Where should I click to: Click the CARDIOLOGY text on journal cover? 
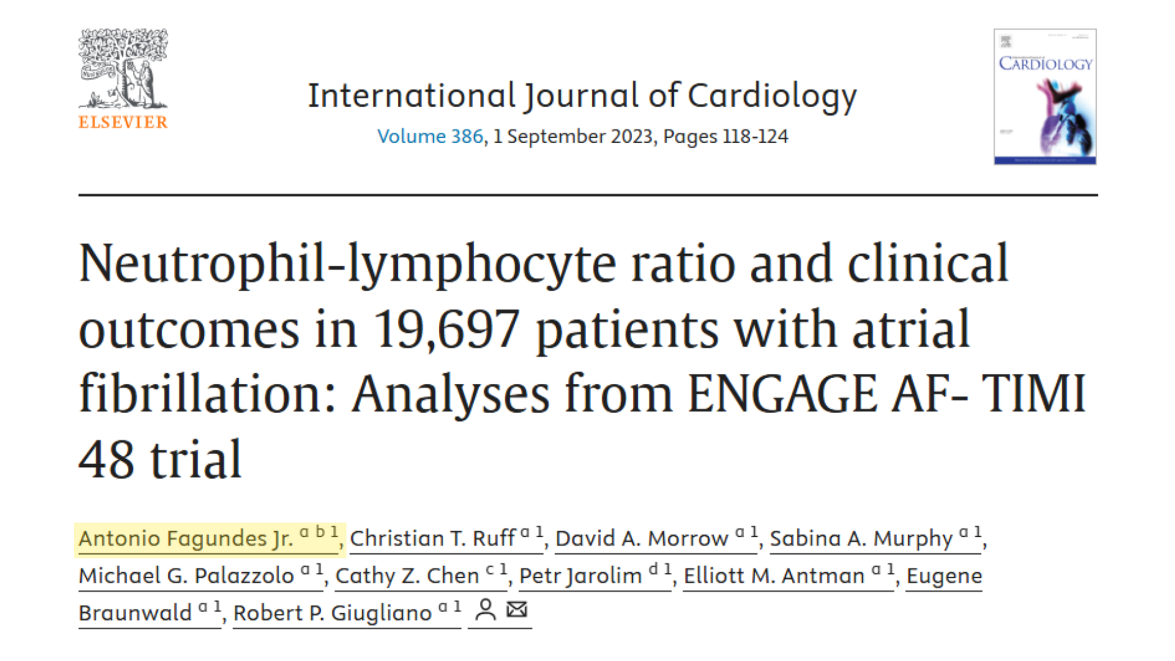click(x=1045, y=64)
